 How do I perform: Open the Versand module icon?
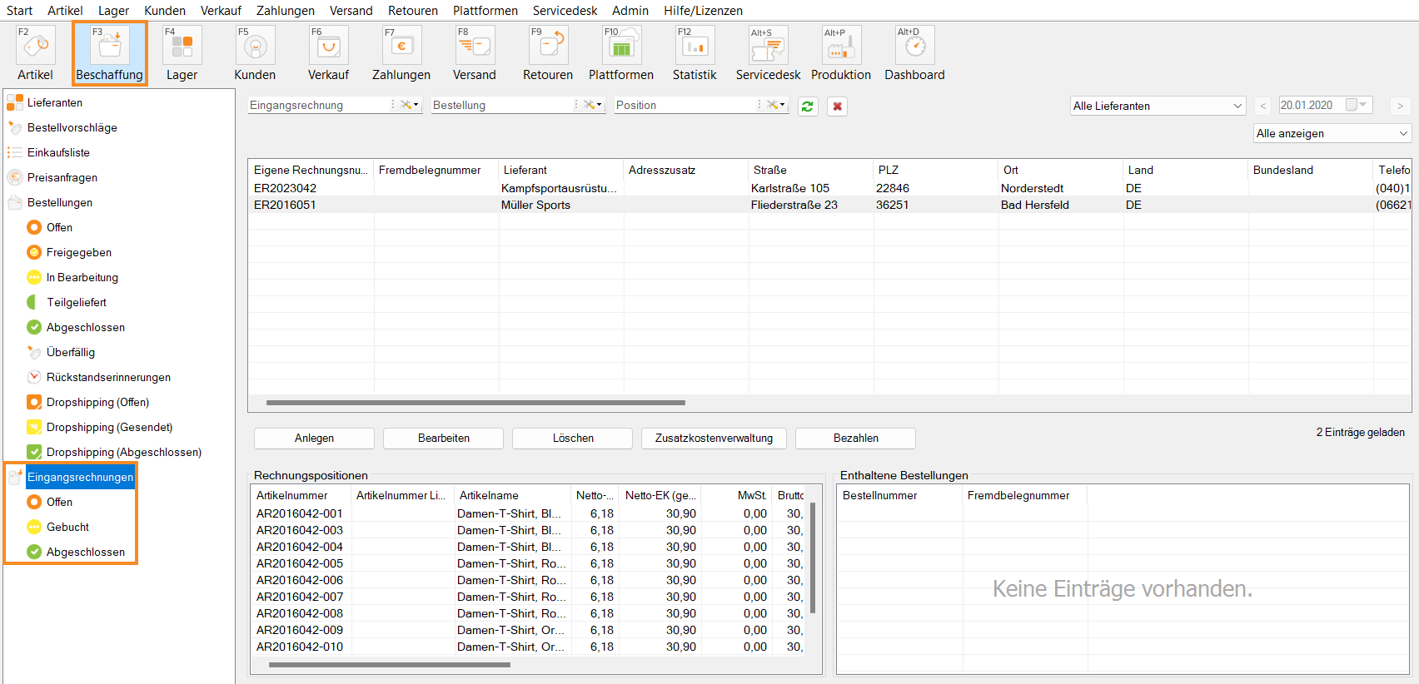tap(475, 53)
